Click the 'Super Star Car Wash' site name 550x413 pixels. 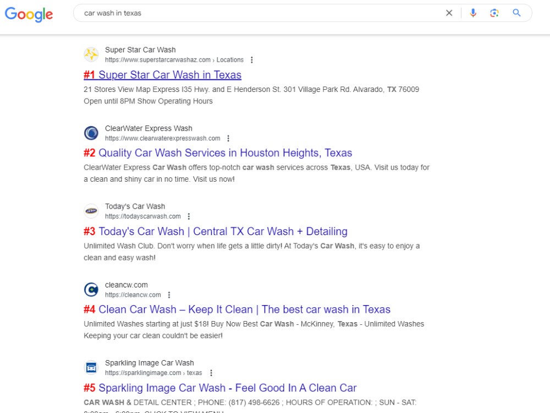tap(140, 50)
